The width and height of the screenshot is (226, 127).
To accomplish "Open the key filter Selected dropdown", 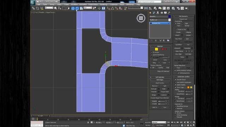I will [159, 122].
